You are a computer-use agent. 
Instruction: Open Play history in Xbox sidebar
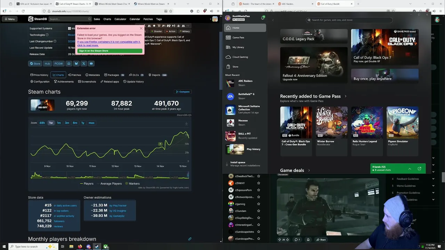tap(245, 149)
